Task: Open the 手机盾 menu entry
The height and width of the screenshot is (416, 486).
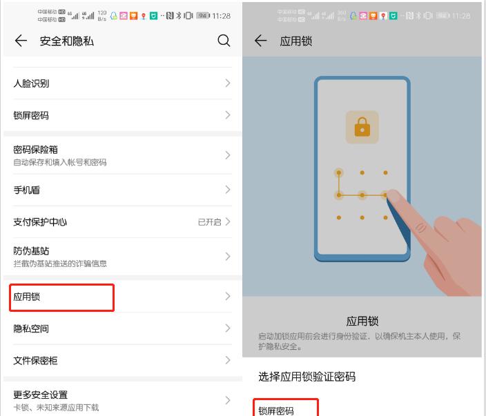Action: tap(122, 190)
